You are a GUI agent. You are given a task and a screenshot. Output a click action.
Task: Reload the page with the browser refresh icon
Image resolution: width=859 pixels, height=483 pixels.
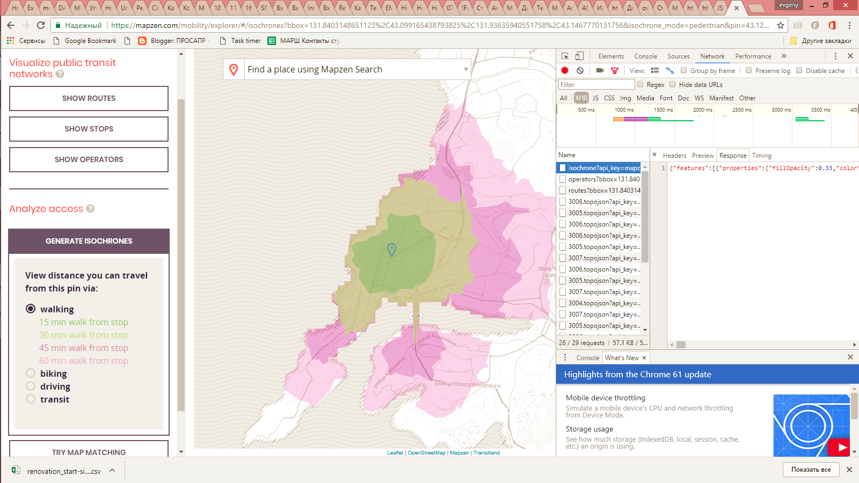41,25
